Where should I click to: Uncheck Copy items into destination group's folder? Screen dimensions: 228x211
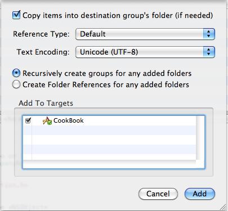pos(16,15)
